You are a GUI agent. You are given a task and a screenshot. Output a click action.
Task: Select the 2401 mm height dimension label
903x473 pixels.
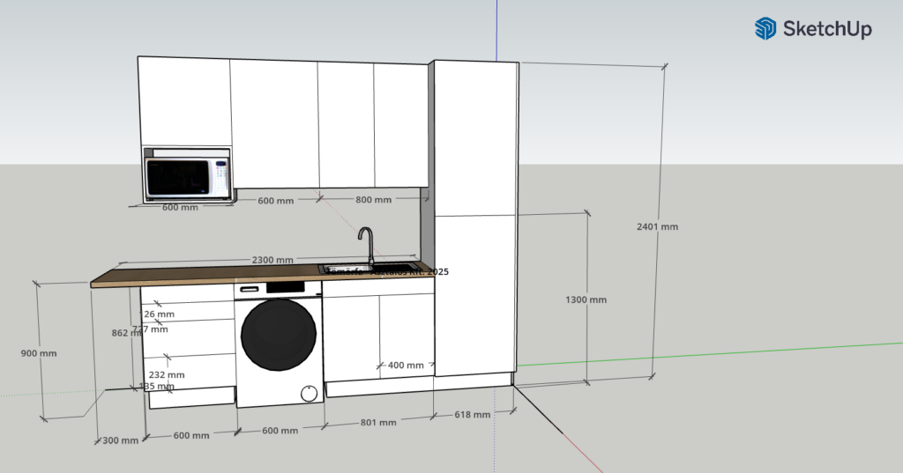point(657,226)
